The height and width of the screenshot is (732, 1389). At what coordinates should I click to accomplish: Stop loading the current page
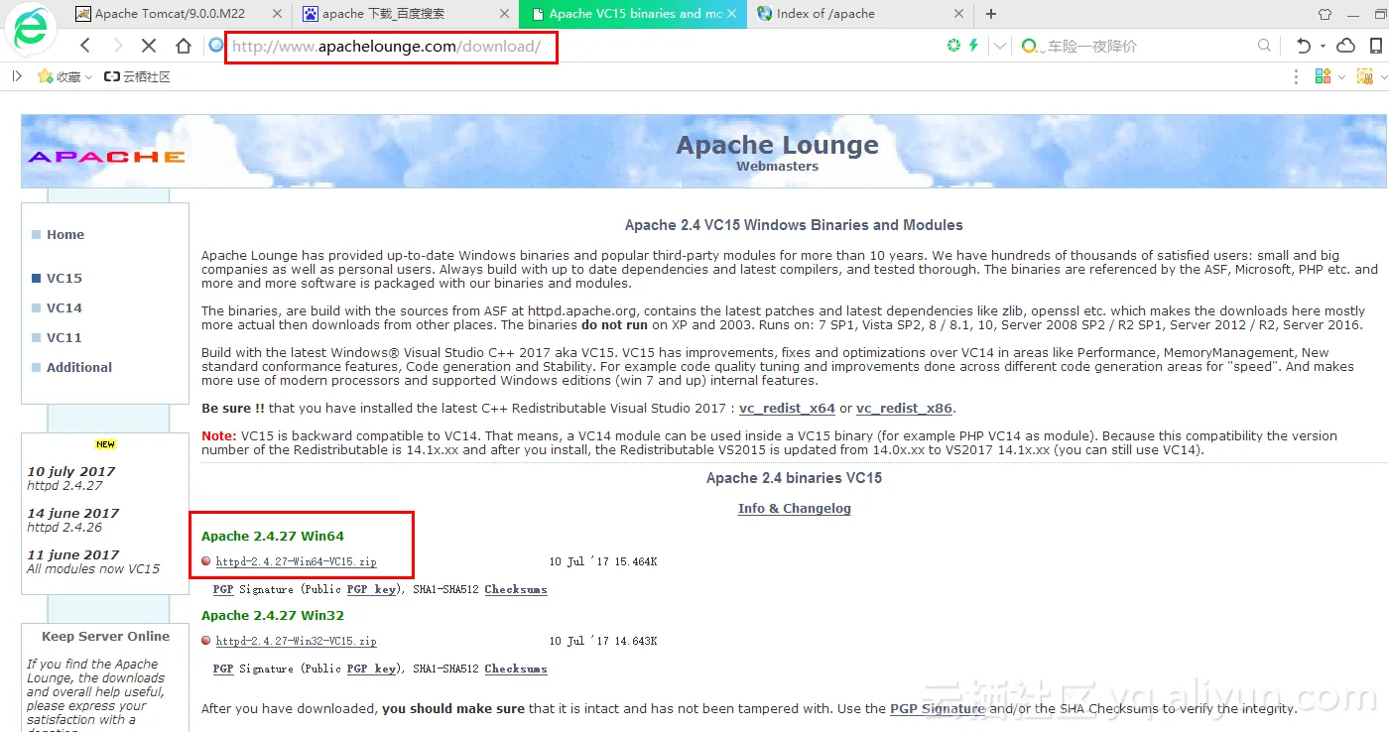pos(150,46)
